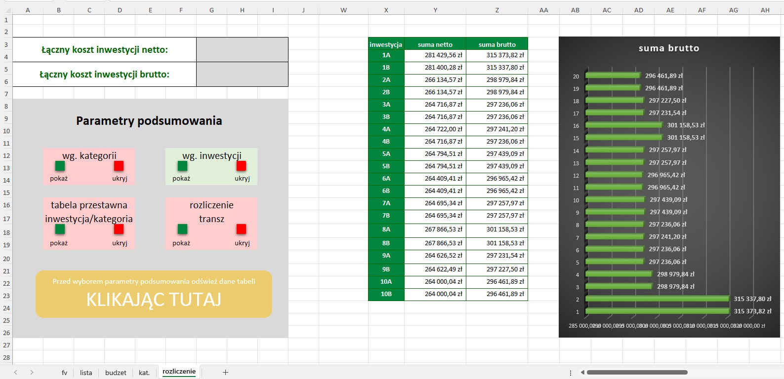Screen dimensions: 784x379
Task: Click the horizontal scrollbar thumb
Action: click(x=637, y=373)
